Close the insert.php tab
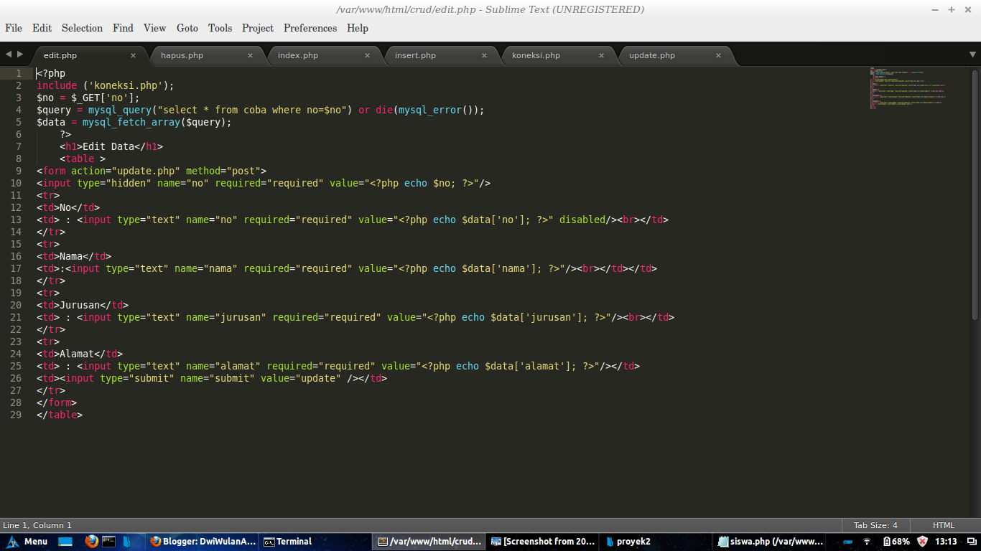981x551 pixels. click(484, 55)
